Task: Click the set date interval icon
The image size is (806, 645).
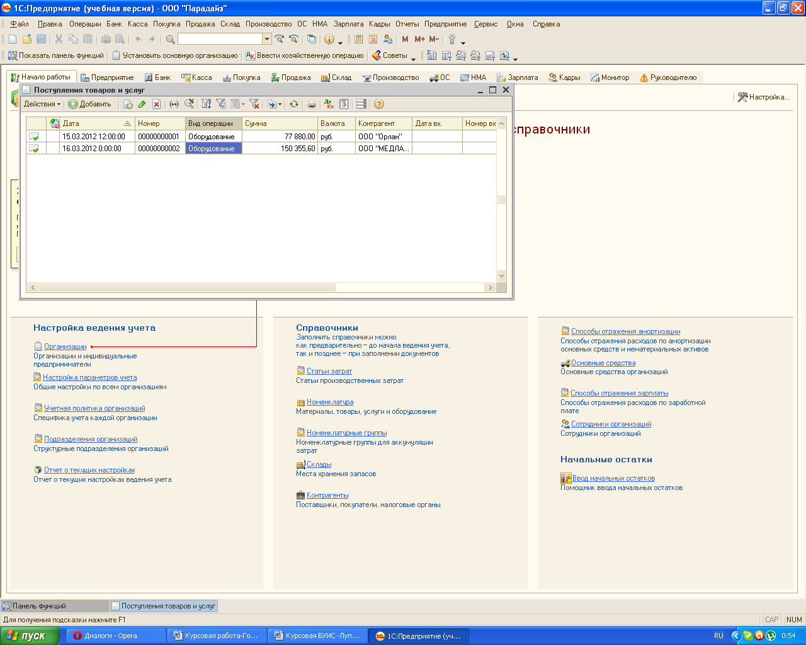Action: coord(174,105)
